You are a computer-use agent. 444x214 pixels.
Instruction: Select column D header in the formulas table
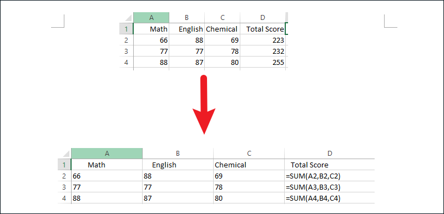click(x=330, y=153)
